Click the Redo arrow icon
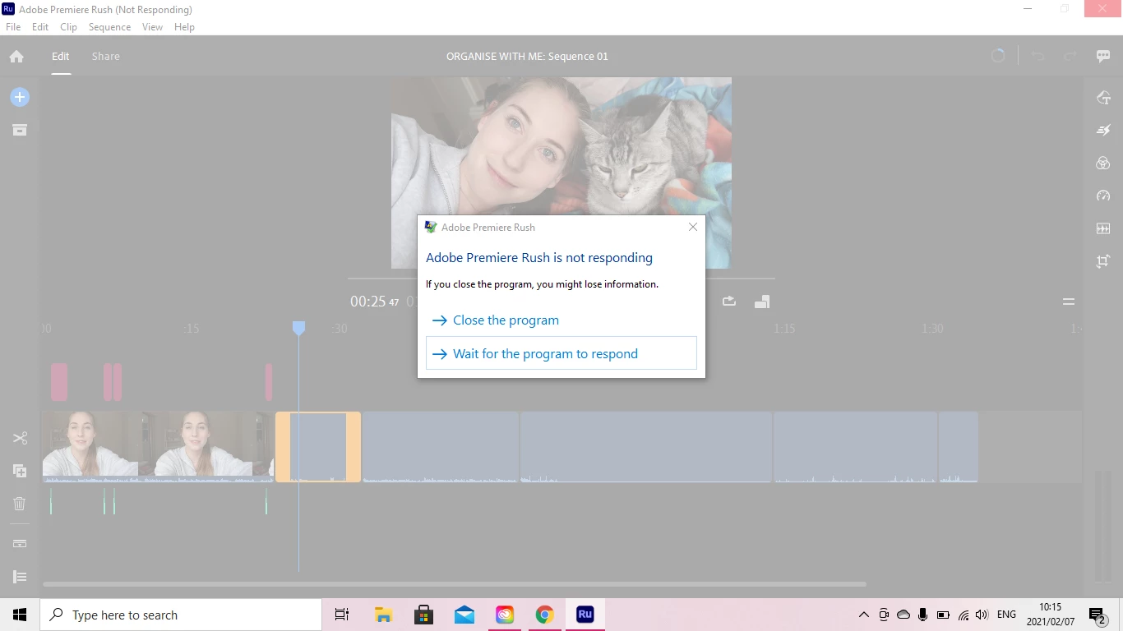 pyautogui.click(x=1070, y=57)
